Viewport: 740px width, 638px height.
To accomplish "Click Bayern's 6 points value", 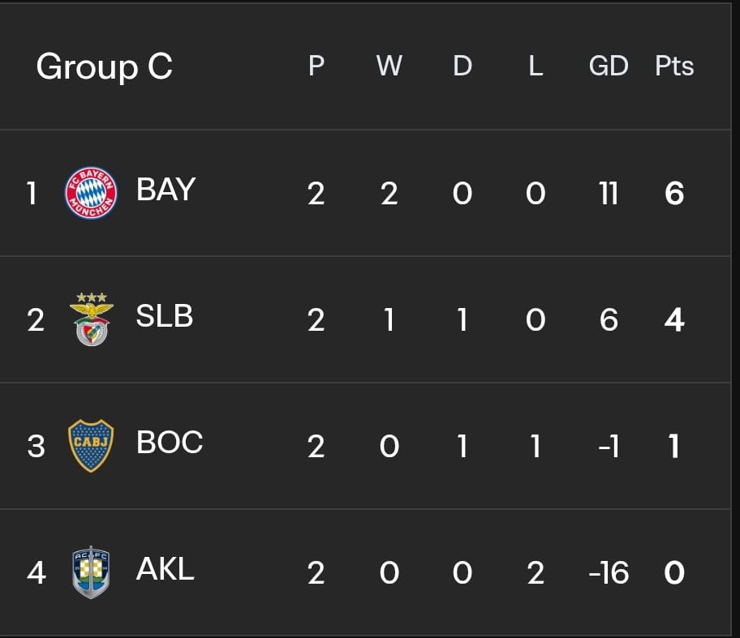I will [x=674, y=193].
